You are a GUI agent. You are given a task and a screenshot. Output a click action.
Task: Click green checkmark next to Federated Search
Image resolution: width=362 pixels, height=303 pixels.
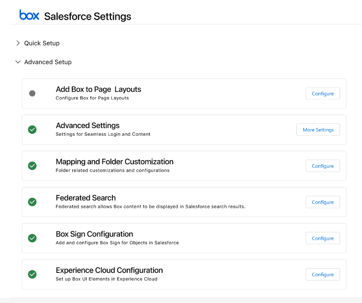[x=33, y=202]
